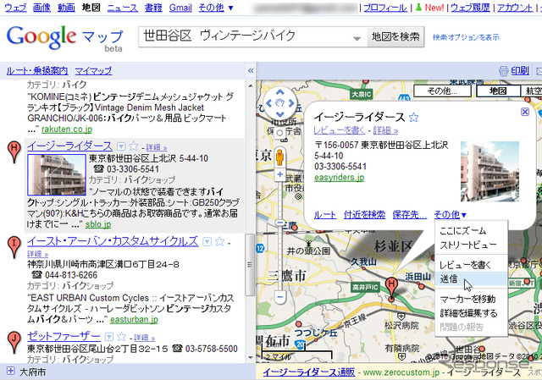Click the hand icon in the pan control
The height and width of the screenshot is (380, 542).
(280, 103)
